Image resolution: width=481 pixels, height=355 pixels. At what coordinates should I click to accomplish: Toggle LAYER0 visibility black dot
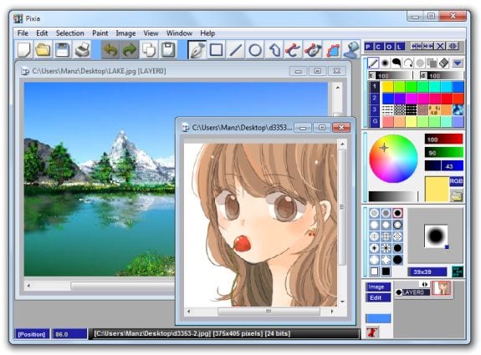(398, 292)
